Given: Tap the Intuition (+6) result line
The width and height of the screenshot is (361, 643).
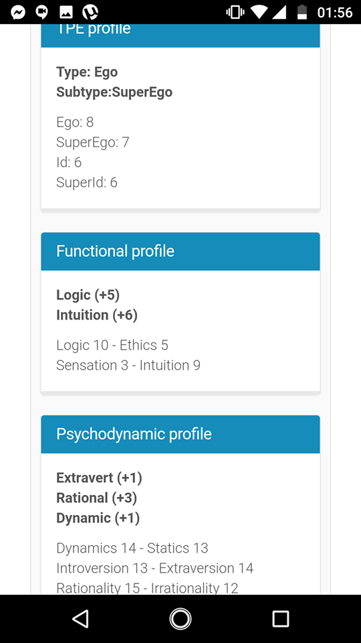Looking at the screenshot, I should tap(97, 315).
